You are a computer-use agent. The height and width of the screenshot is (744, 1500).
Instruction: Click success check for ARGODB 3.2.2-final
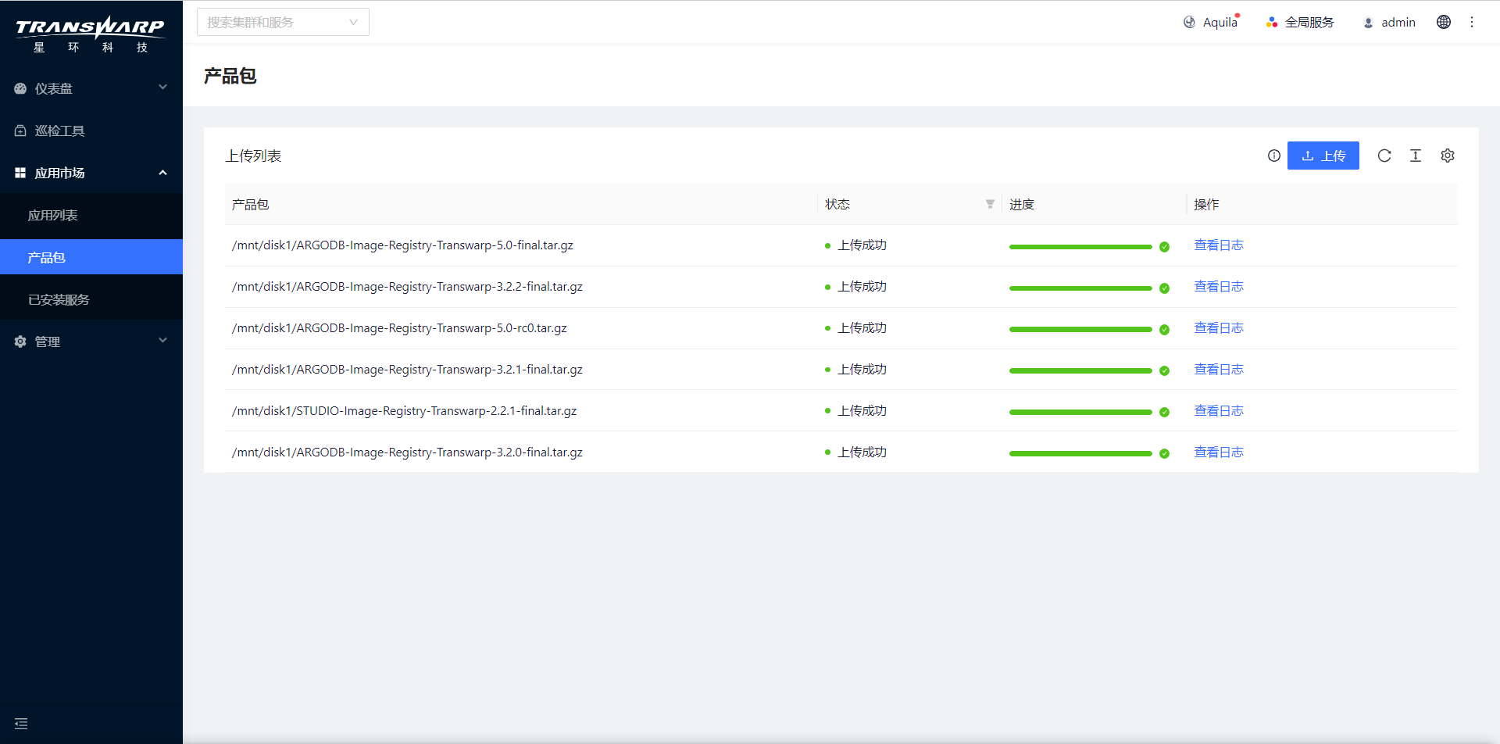pos(1164,288)
